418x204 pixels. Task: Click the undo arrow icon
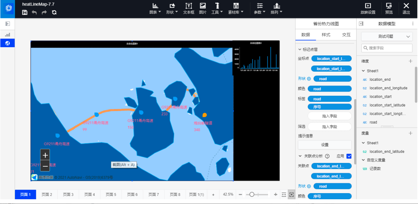(x=34, y=12)
